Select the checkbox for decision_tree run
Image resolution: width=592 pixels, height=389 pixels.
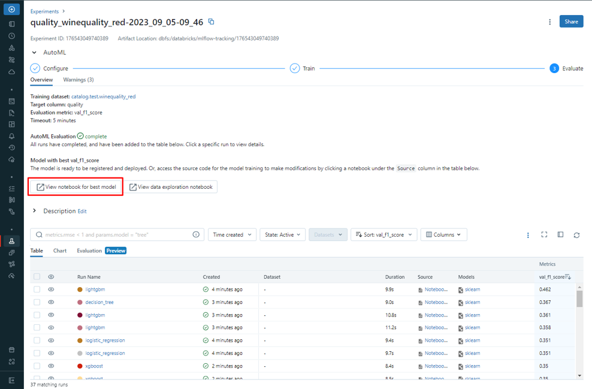pos(37,302)
